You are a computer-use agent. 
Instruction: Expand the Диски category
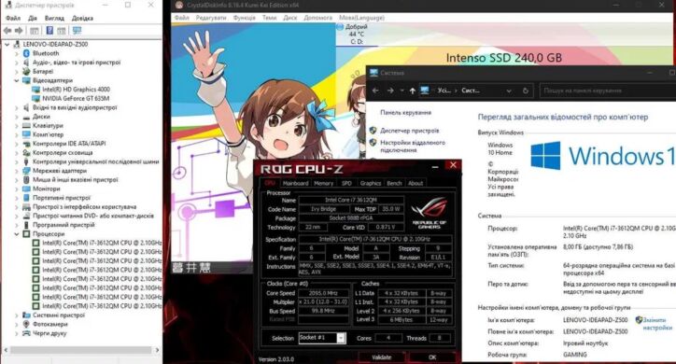coord(17,117)
